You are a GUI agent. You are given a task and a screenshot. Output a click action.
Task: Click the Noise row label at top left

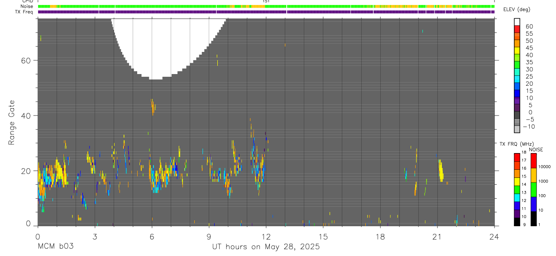[x=26, y=6]
